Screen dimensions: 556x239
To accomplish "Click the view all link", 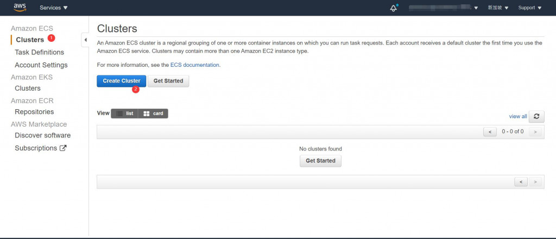I will click(518, 116).
